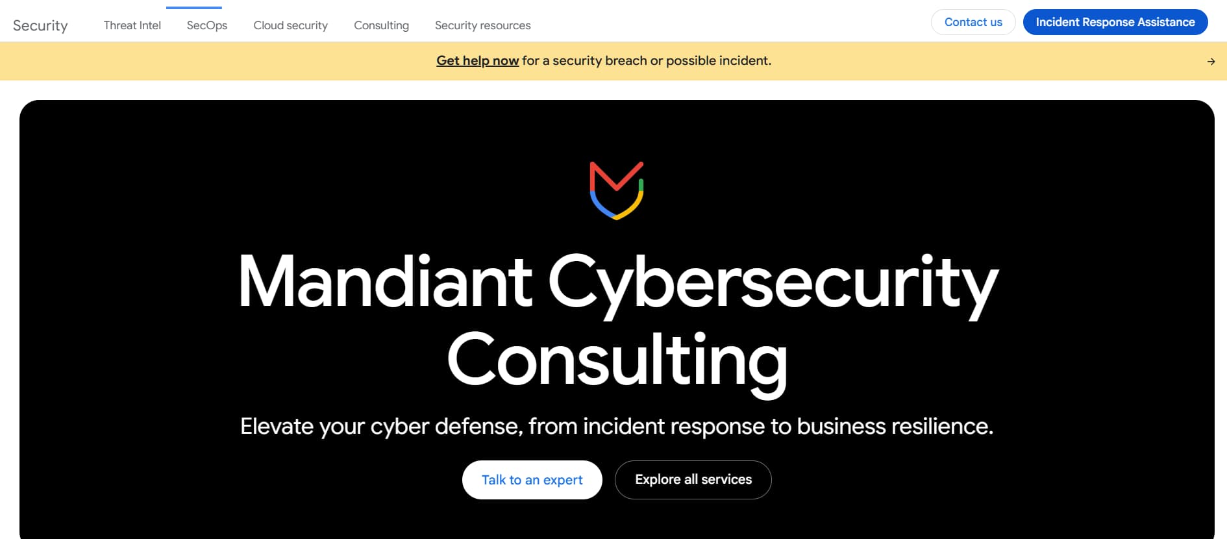Click the Mandiant Cybersecurity Consulting heading
This screenshot has height=539, width=1227.
(615, 318)
